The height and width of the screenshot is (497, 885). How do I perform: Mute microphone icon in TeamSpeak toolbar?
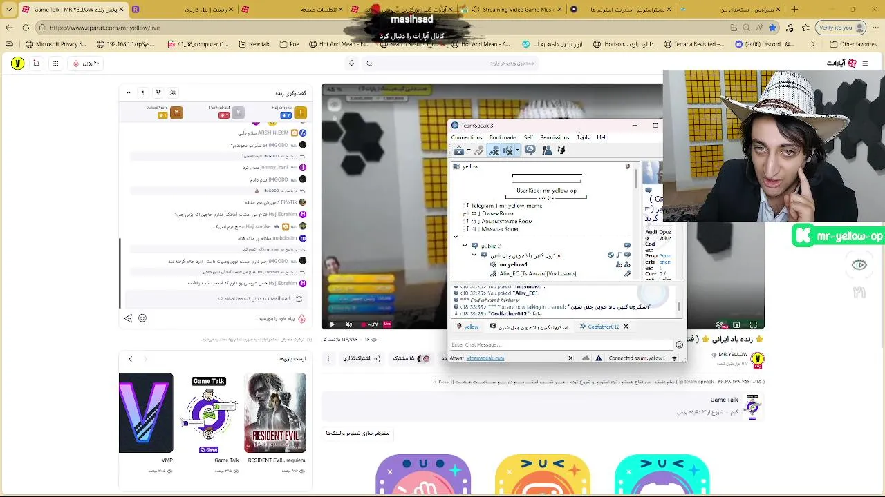pyautogui.click(x=494, y=150)
